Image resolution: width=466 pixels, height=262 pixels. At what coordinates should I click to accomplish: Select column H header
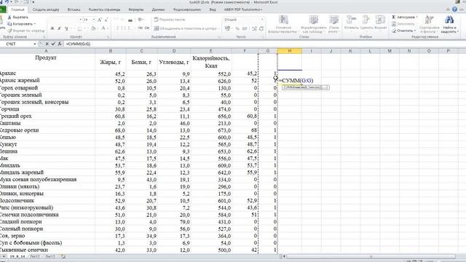[x=290, y=51]
